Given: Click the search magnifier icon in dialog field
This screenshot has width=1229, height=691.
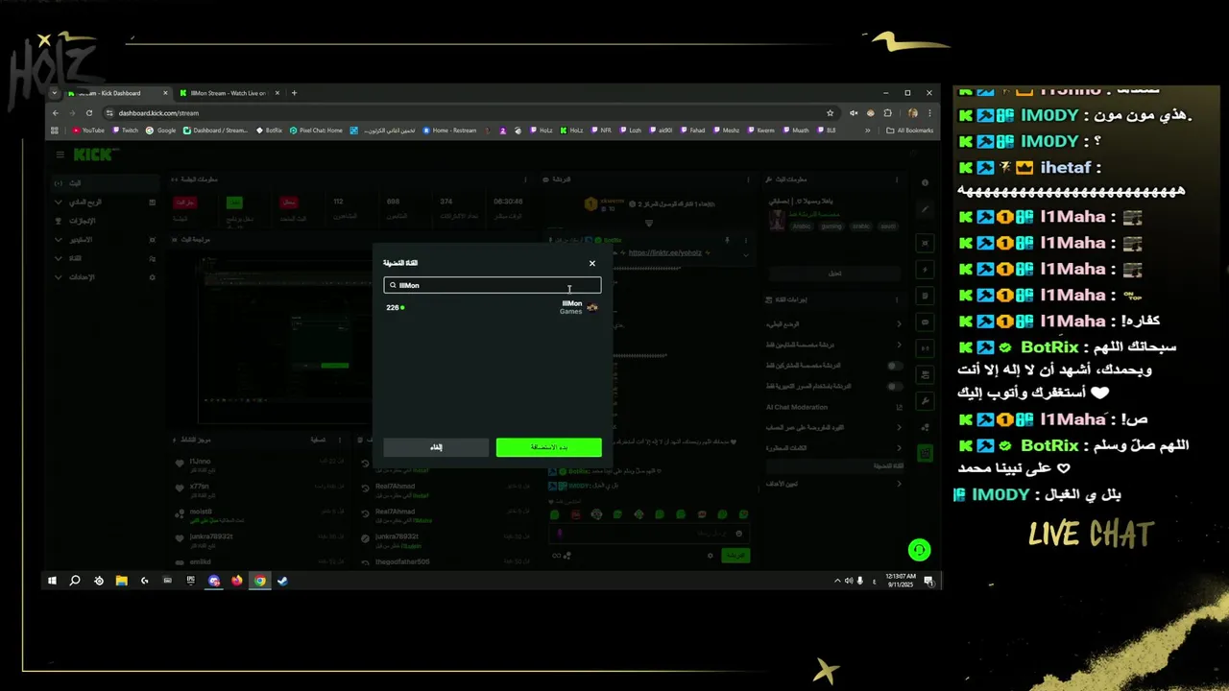Looking at the screenshot, I should coord(393,285).
